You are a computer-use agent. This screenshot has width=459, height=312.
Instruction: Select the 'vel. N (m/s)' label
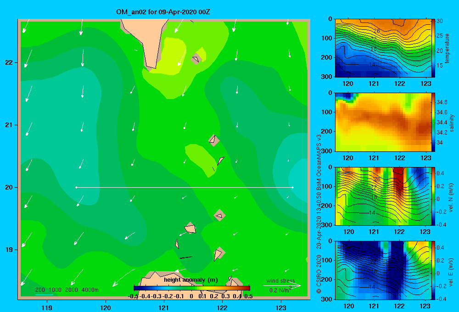pos(451,198)
